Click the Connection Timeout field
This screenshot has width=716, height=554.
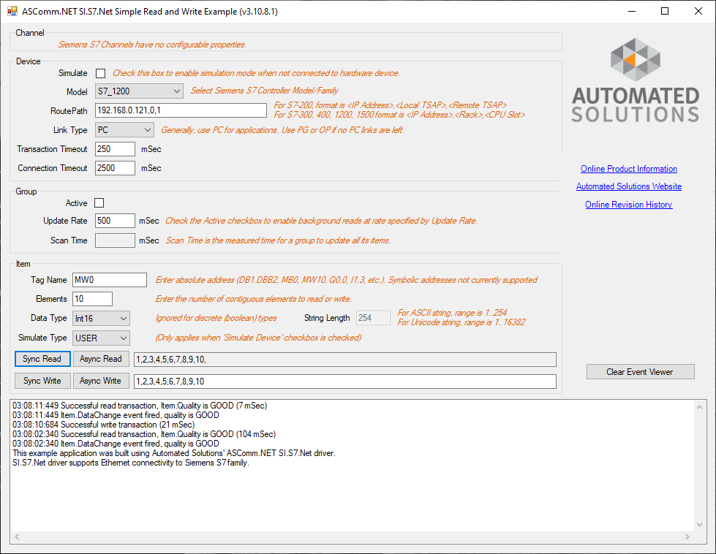(115, 168)
